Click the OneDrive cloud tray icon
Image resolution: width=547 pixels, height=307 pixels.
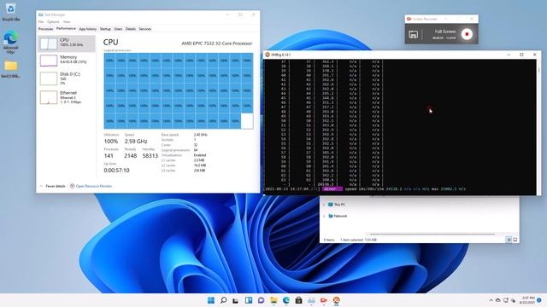pos(498,300)
